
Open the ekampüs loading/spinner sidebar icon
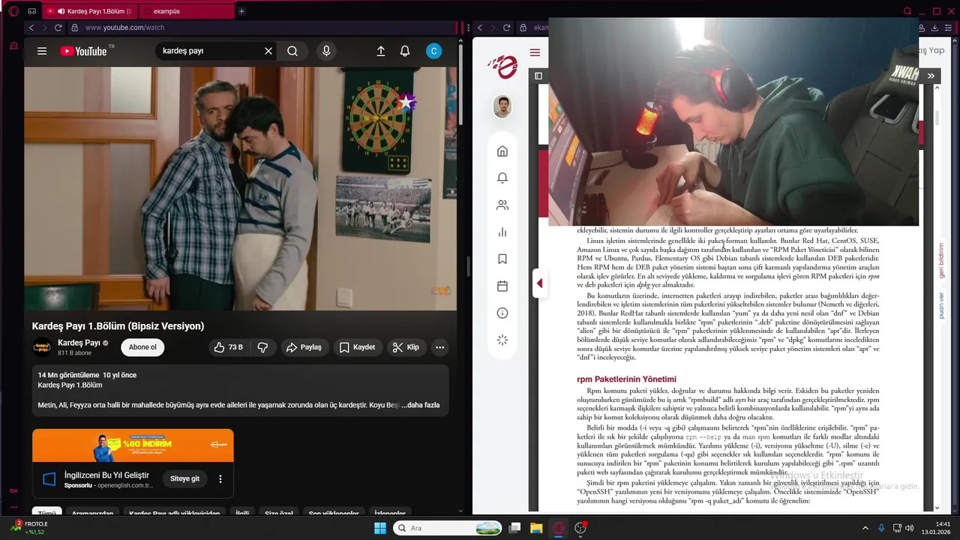coord(502,340)
